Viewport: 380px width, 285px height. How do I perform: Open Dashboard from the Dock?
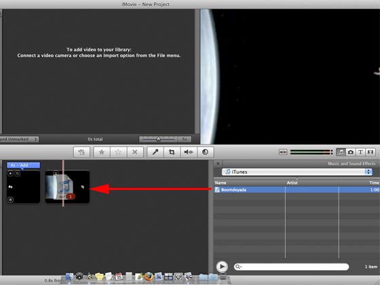point(79,277)
